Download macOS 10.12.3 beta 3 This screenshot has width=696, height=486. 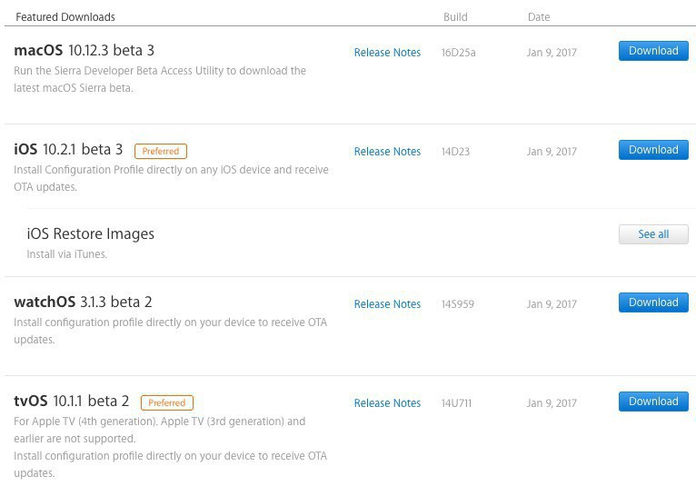[653, 51]
